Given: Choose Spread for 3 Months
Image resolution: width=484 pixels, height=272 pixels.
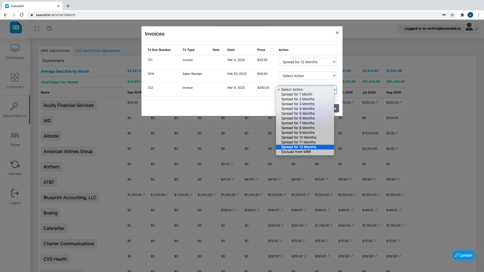Looking at the screenshot, I should (x=305, y=104).
